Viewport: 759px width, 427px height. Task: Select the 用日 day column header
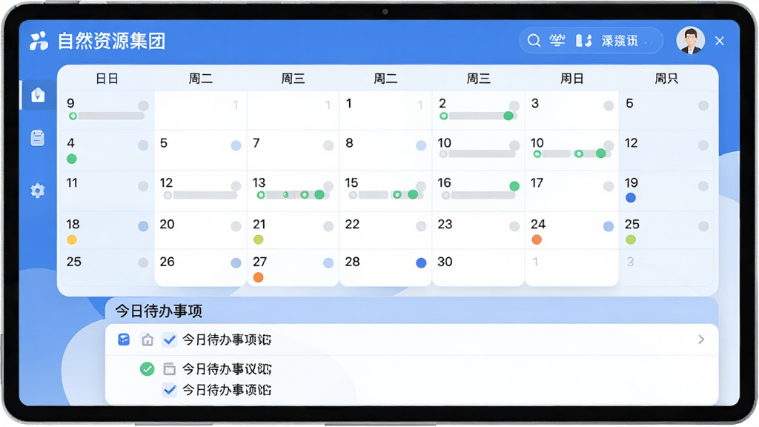[571, 79]
